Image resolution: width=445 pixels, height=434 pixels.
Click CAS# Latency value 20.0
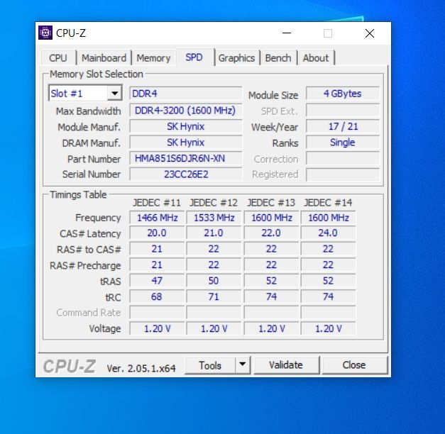pyautogui.click(x=157, y=233)
